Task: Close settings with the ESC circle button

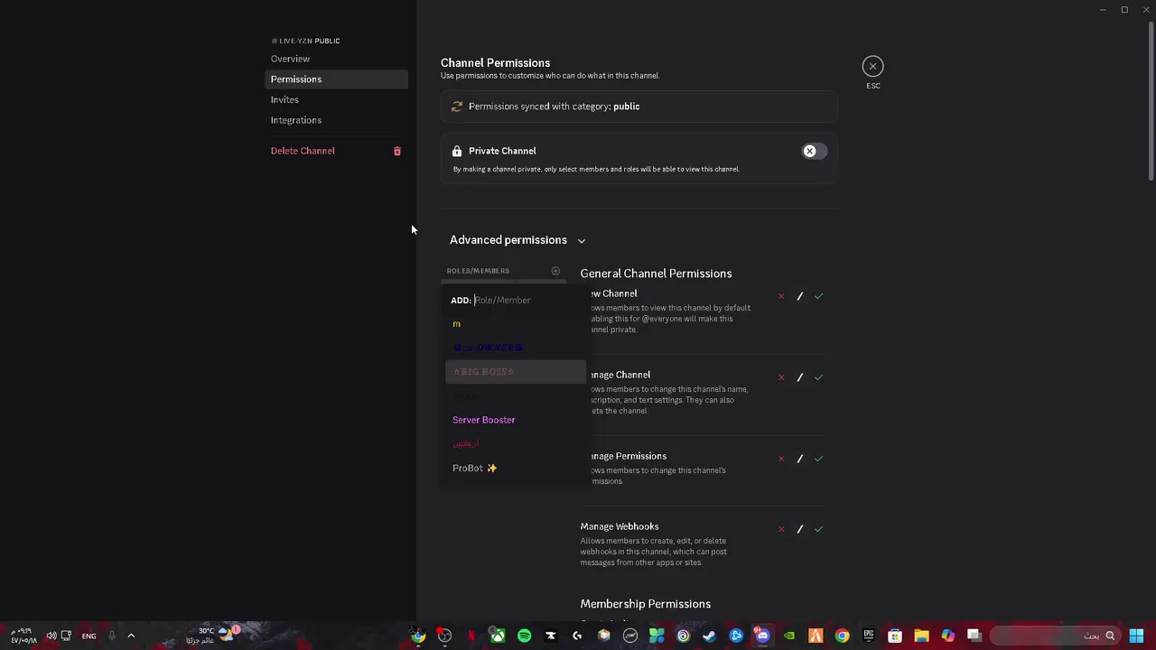Action: (x=872, y=66)
